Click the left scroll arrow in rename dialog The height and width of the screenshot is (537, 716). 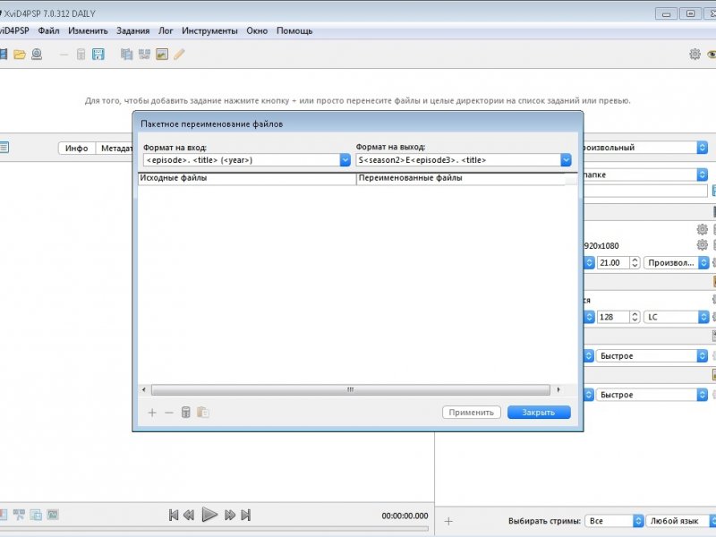tap(144, 389)
